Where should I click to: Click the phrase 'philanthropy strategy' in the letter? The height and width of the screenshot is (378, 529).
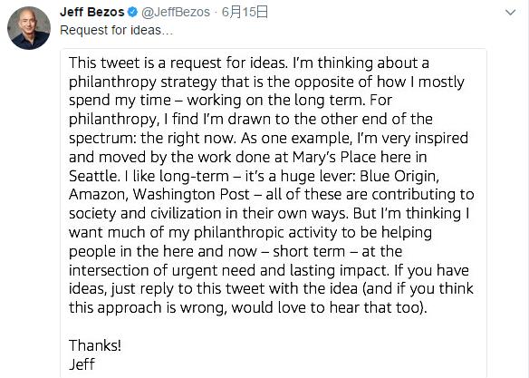[x=143, y=82]
